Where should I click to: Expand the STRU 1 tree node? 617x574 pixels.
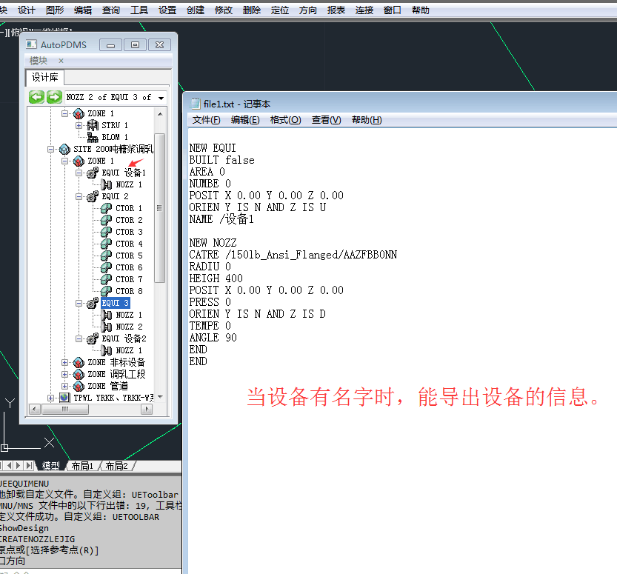pos(79,125)
